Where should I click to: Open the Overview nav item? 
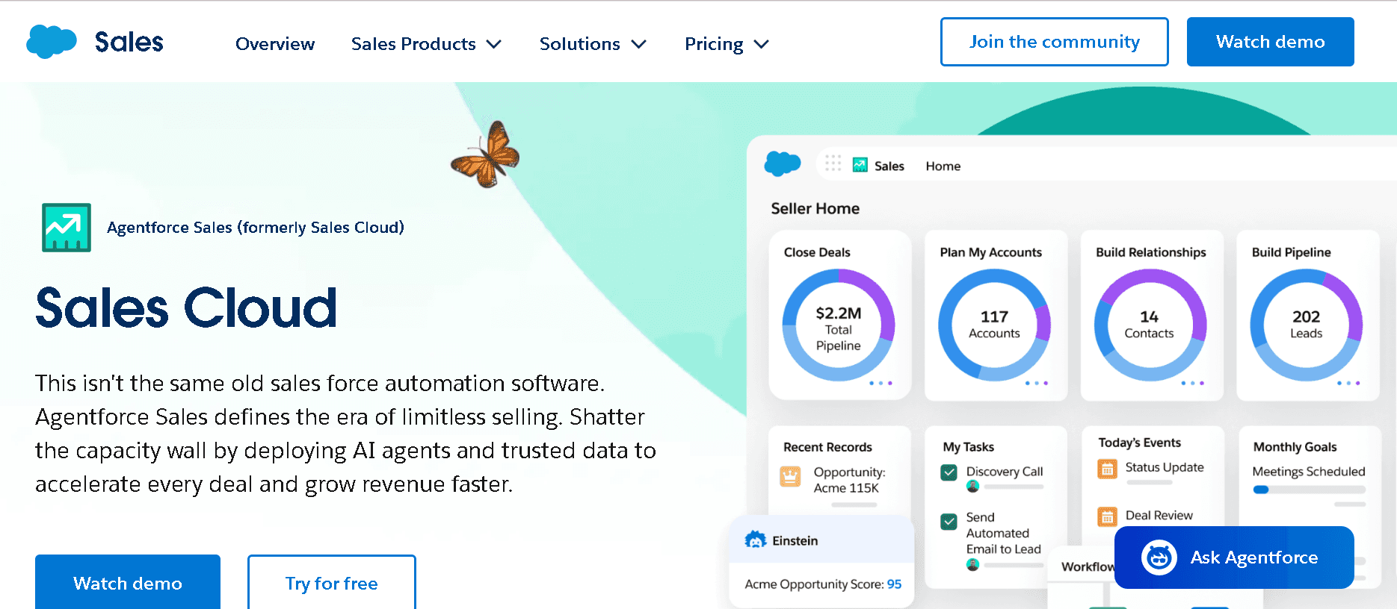coord(275,44)
